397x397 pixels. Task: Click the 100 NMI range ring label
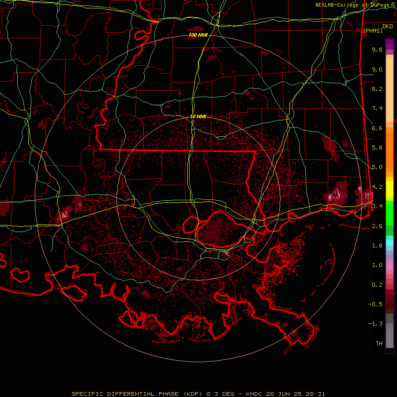click(198, 35)
